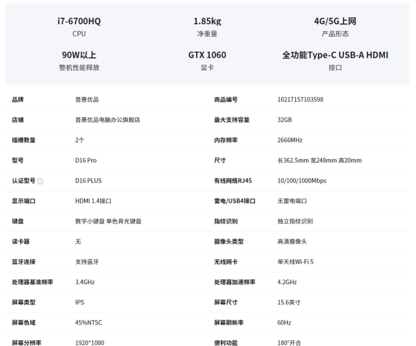Select the 1.85kg net weight value
This screenshot has width=416, height=346.
[207, 21]
